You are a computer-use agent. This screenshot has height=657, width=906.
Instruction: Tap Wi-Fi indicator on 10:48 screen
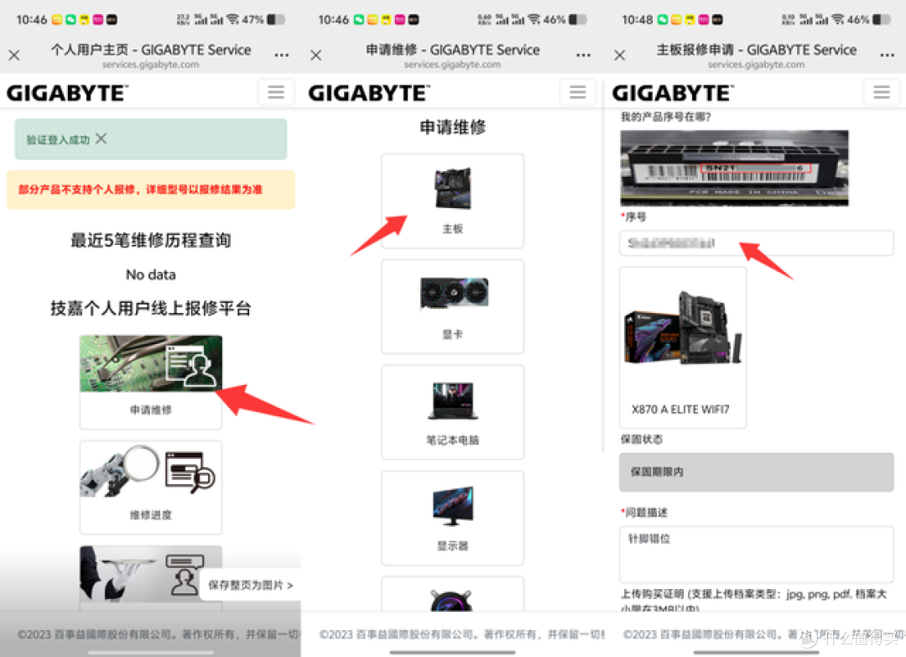[838, 19]
